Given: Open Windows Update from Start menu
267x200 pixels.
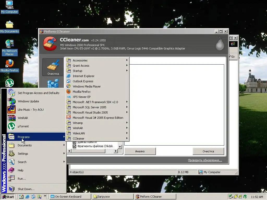Looking at the screenshot, I should [x=36, y=101].
